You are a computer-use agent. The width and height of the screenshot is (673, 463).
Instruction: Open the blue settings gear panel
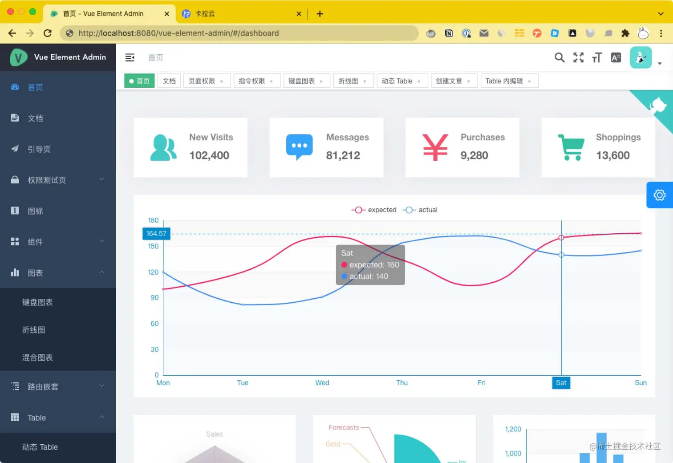tap(660, 195)
